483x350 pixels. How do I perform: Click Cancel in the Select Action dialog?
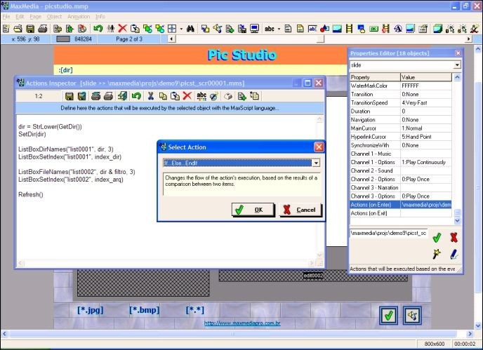click(x=300, y=210)
